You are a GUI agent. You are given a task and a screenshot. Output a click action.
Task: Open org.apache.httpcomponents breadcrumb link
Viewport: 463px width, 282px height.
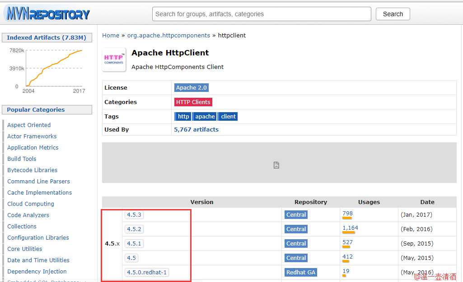(x=168, y=35)
